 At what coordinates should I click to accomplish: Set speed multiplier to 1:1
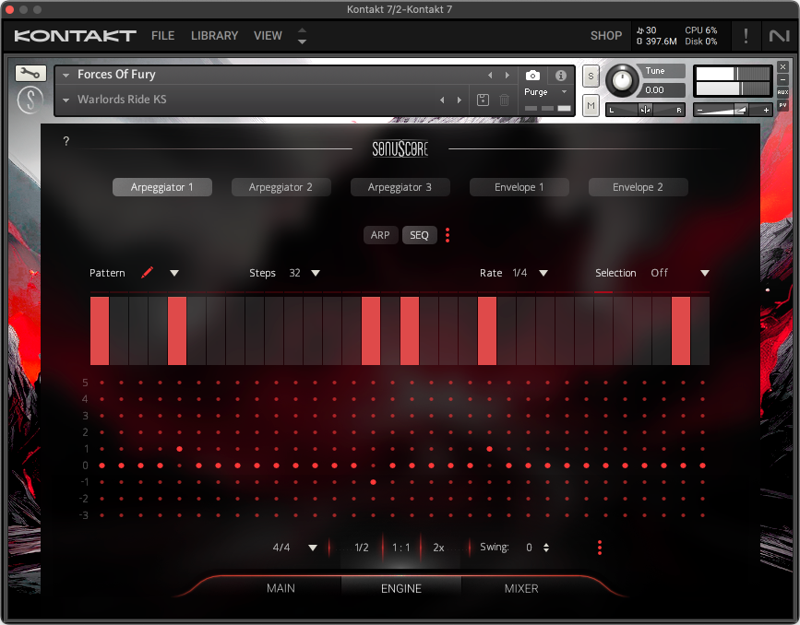[401, 548]
